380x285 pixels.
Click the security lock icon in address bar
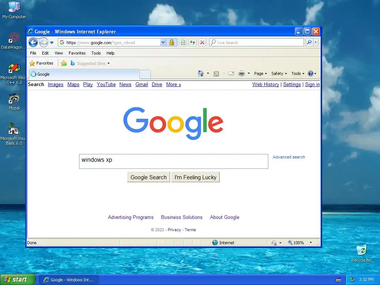171,42
